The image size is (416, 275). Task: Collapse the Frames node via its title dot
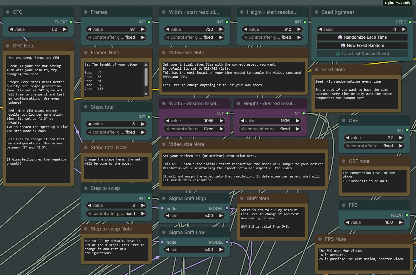pyautogui.click(x=86, y=12)
